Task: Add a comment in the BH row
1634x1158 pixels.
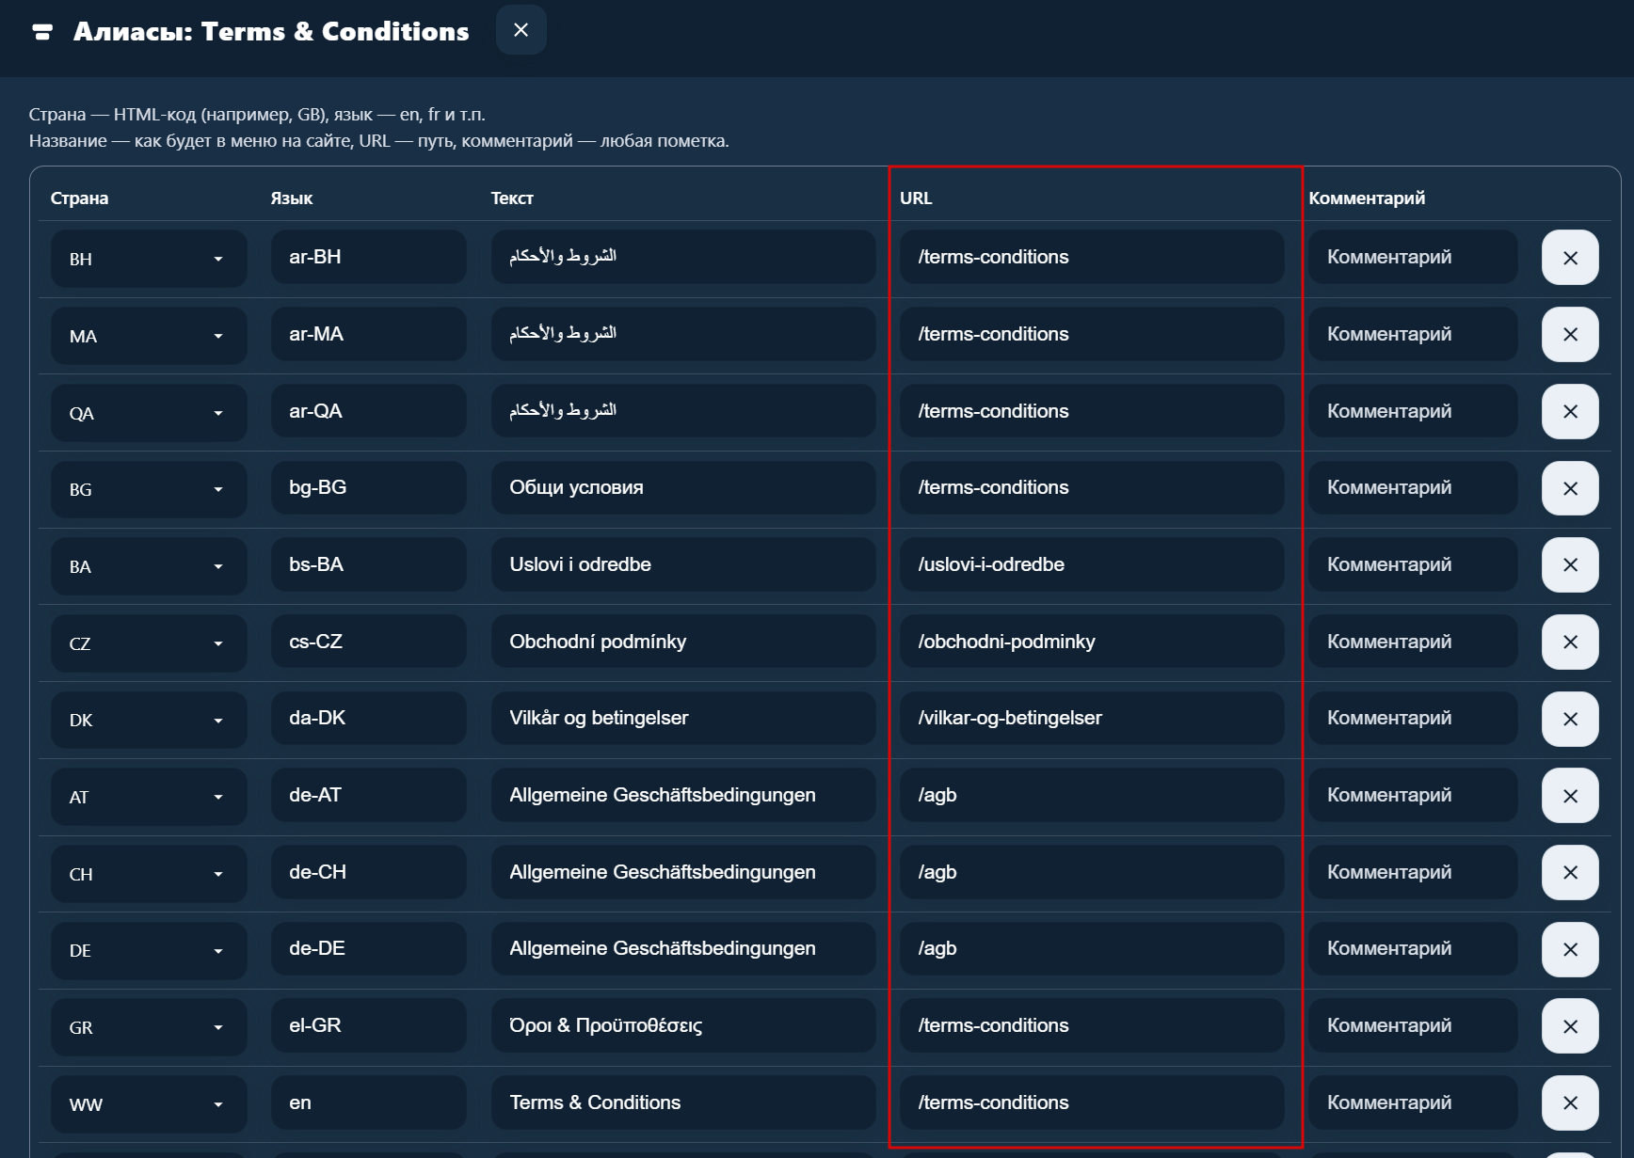Action: pos(1413,257)
